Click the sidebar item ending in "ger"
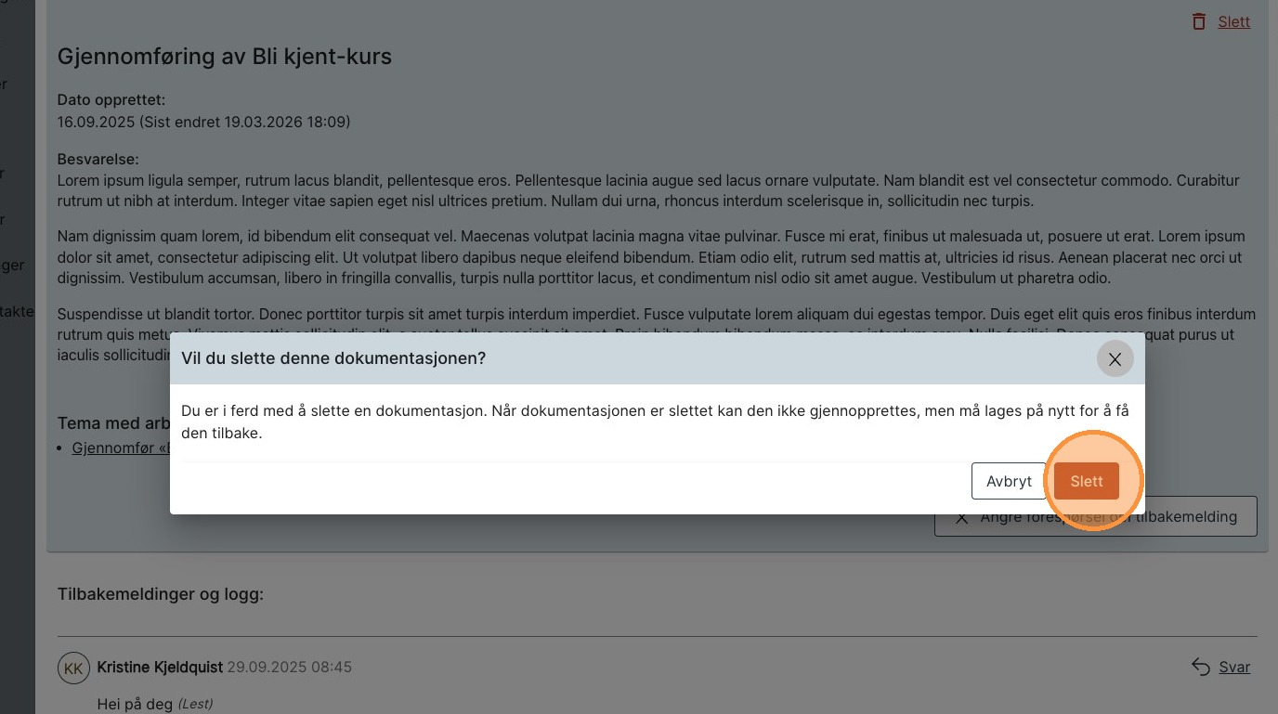The width and height of the screenshot is (1278, 714). [12, 266]
